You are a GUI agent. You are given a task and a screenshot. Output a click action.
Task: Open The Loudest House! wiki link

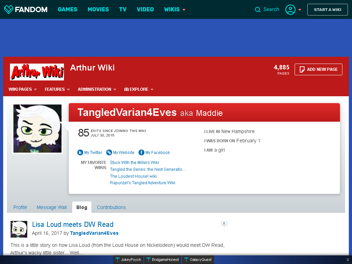coord(133,176)
